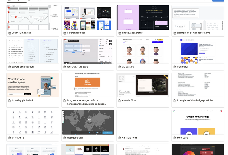Click the page icon beside Examples of the design portfolio

(x=175, y=100)
